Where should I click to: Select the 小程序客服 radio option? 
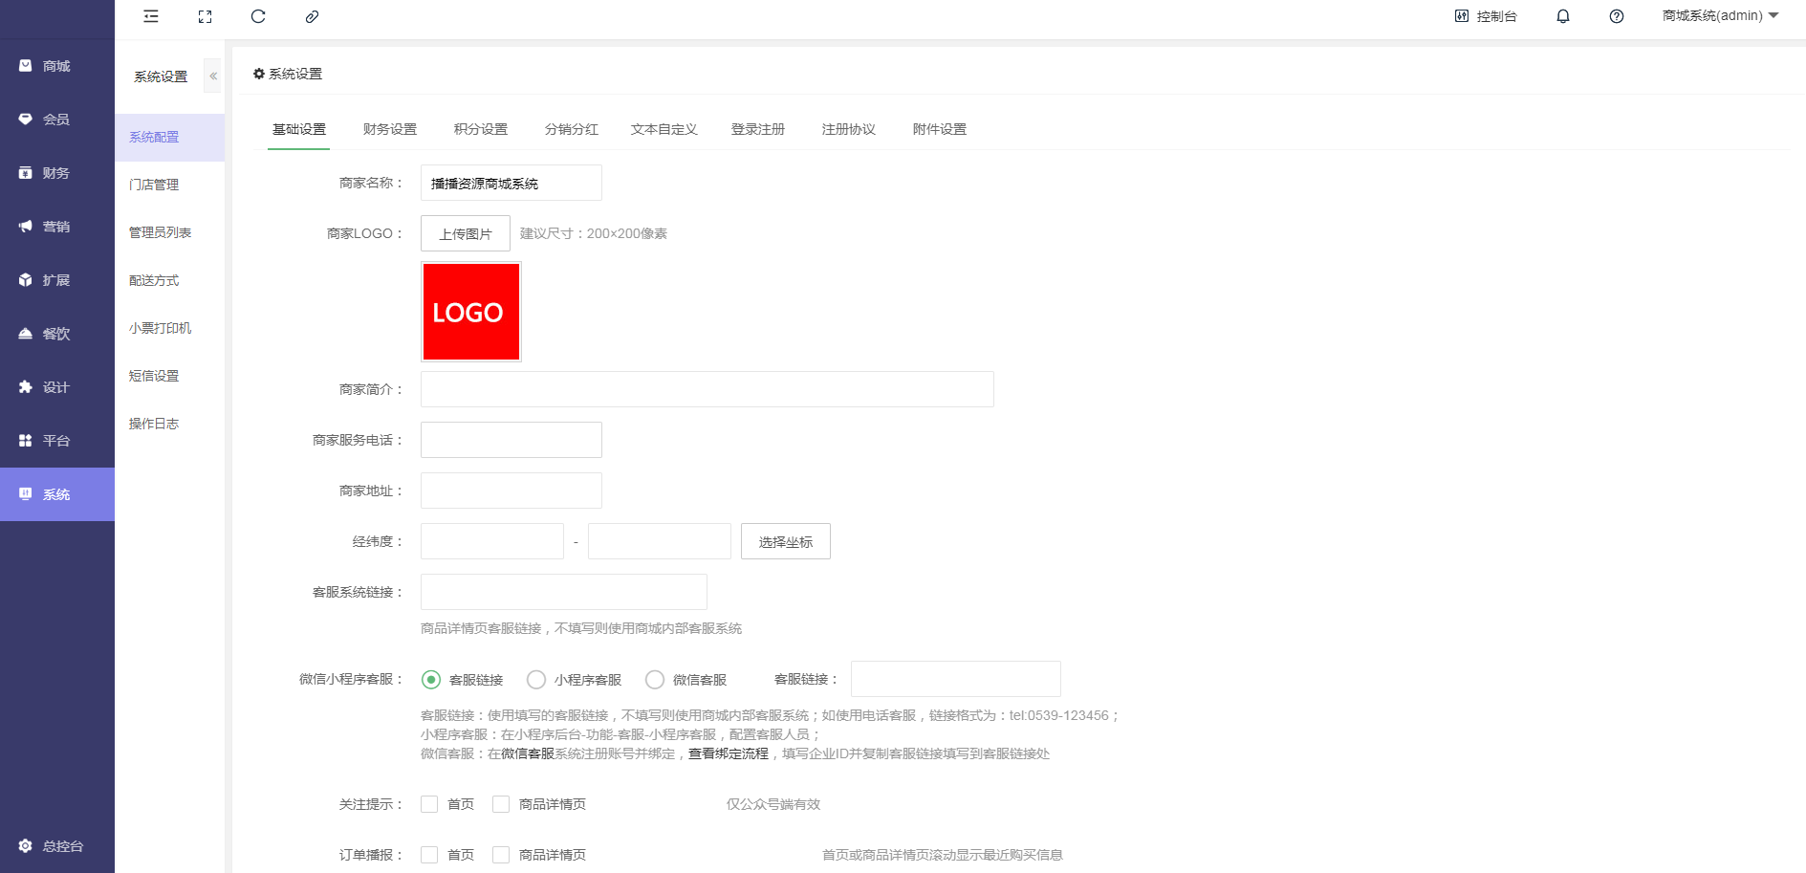point(536,679)
